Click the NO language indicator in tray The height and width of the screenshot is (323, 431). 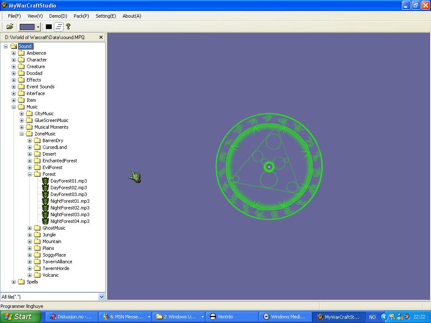[372, 317]
